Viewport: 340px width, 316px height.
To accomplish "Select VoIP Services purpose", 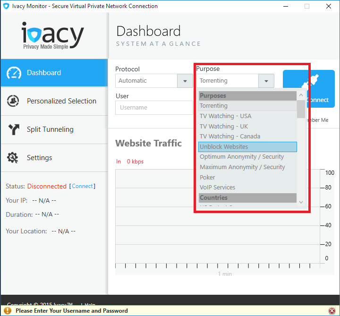I will coord(247,188).
